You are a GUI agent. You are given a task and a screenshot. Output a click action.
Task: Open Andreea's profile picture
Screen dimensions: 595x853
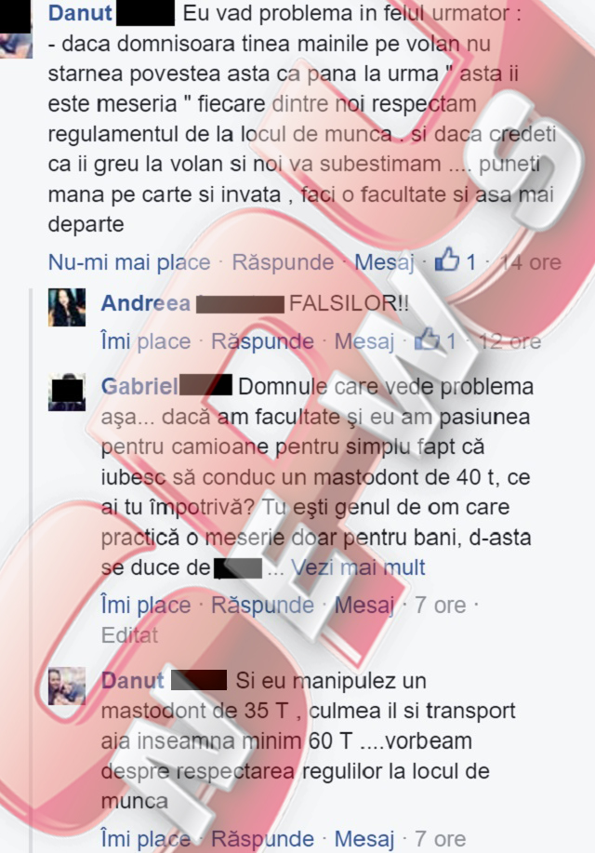67,307
